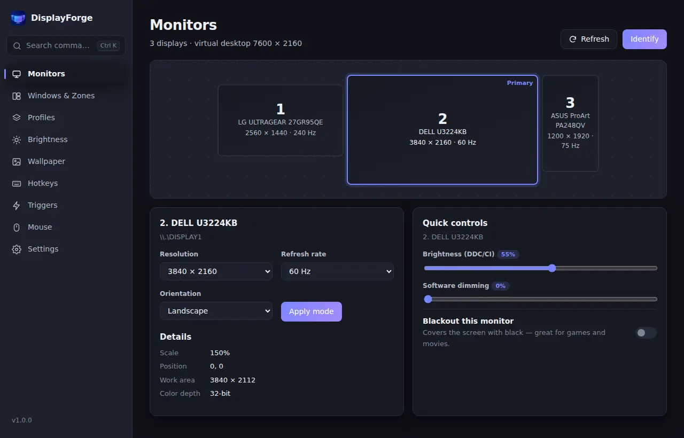
Task: Adjust the Brightness (DDC/CI) slider
Action: [x=540, y=268]
